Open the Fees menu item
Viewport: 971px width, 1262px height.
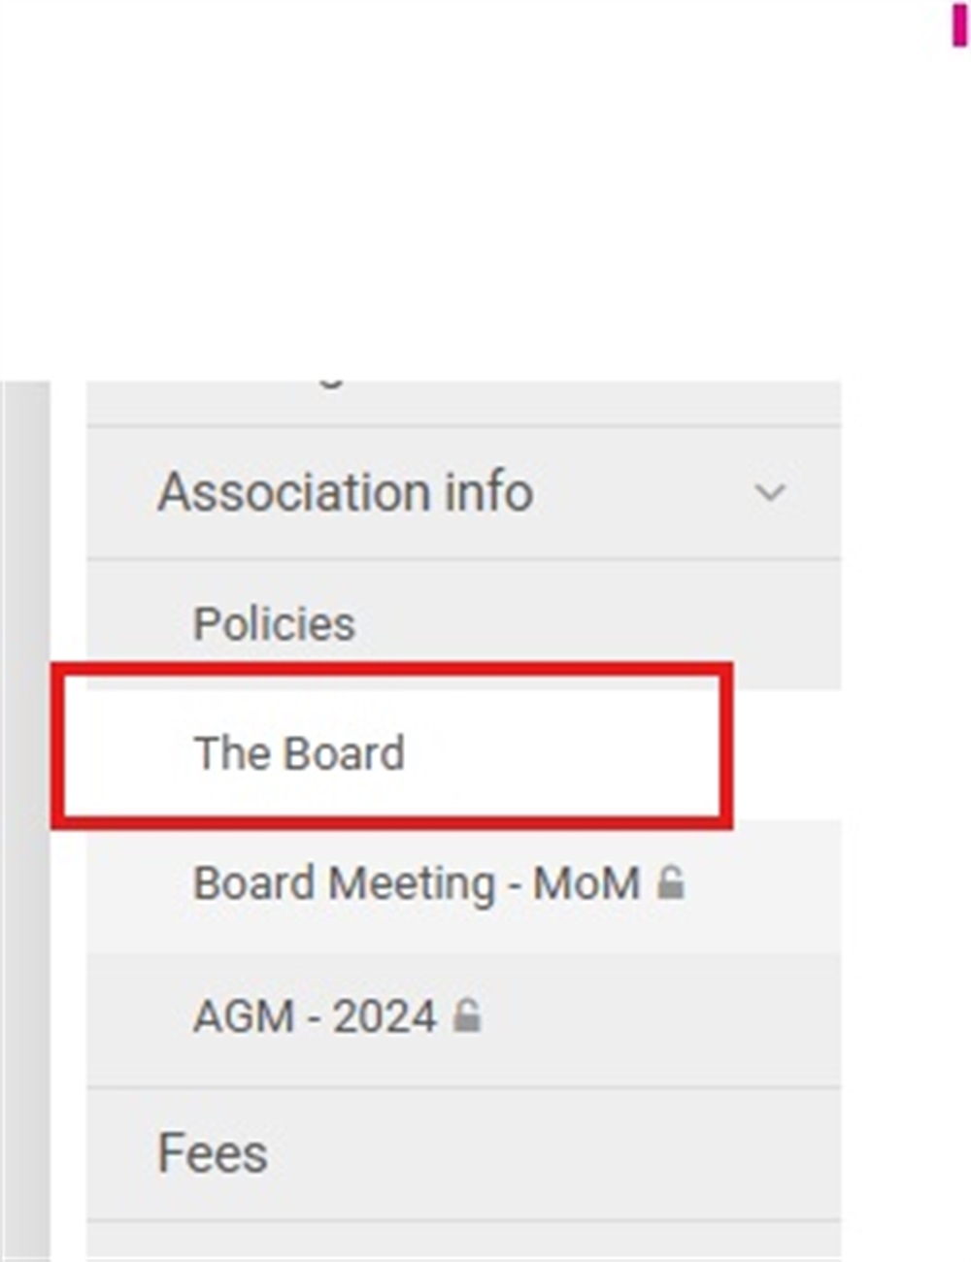(x=464, y=1153)
